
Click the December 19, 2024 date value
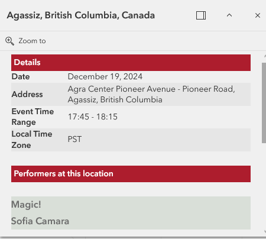(105, 77)
